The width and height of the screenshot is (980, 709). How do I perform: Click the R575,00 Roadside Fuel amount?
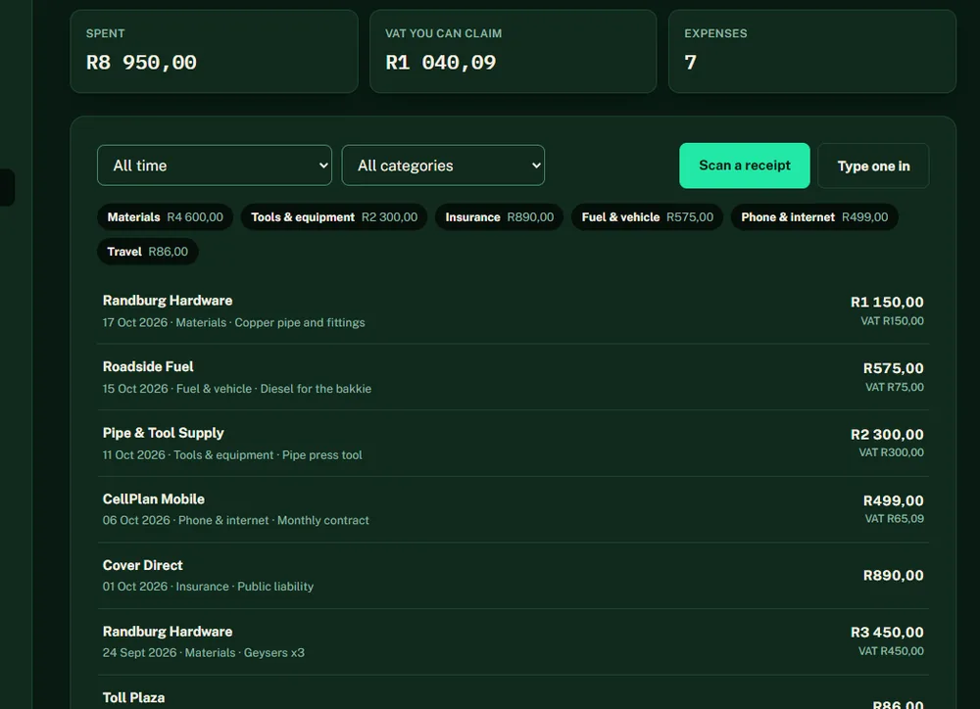point(893,368)
